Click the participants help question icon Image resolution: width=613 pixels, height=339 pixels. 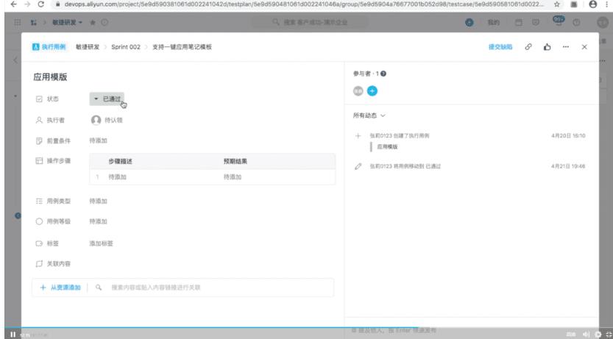point(383,74)
